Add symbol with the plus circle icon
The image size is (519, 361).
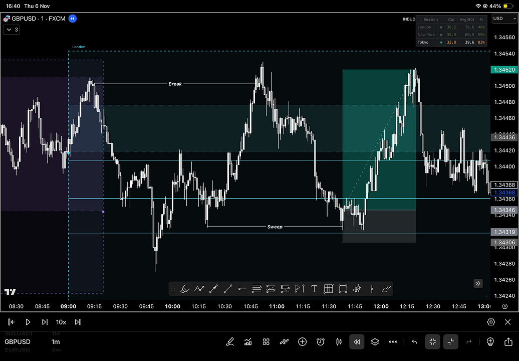(302, 342)
